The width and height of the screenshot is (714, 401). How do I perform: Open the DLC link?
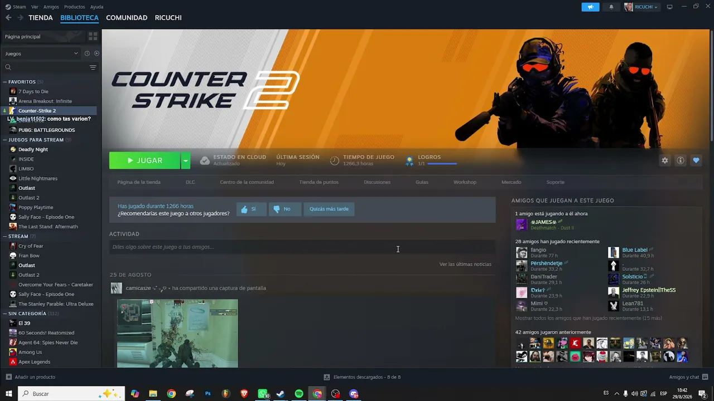point(190,182)
